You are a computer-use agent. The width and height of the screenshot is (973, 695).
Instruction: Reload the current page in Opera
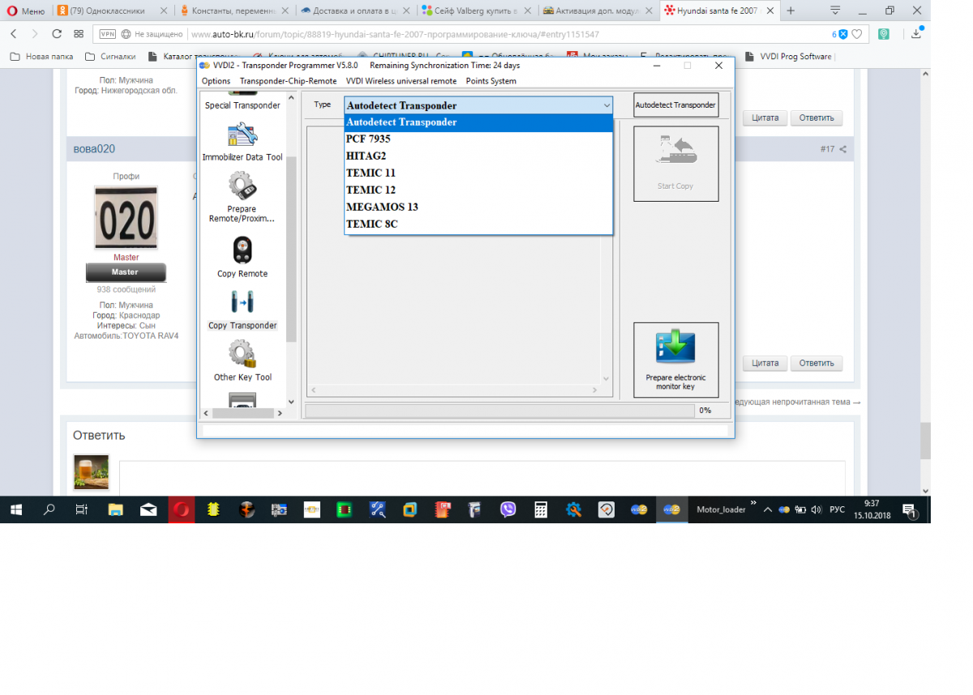(x=57, y=34)
